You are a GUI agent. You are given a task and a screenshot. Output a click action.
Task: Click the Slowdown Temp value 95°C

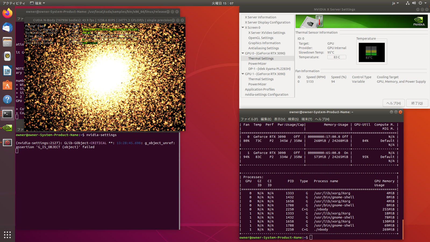(331, 52)
